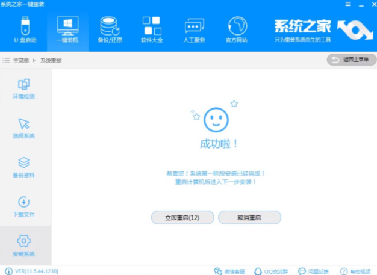The width and height of the screenshot is (377, 275).
Task: Click 问题反馈 feedback link
Action: 314,271
